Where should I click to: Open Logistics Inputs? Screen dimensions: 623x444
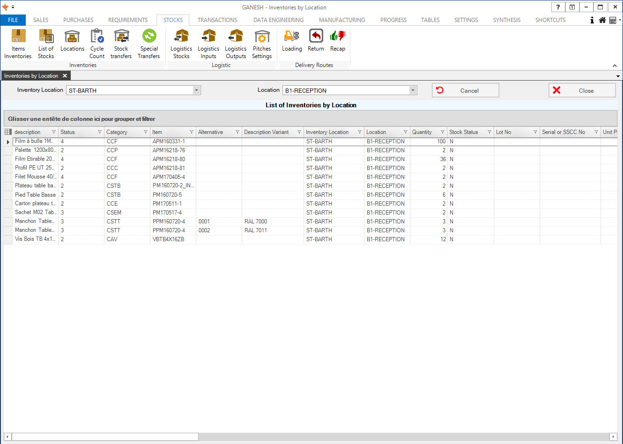pos(208,44)
